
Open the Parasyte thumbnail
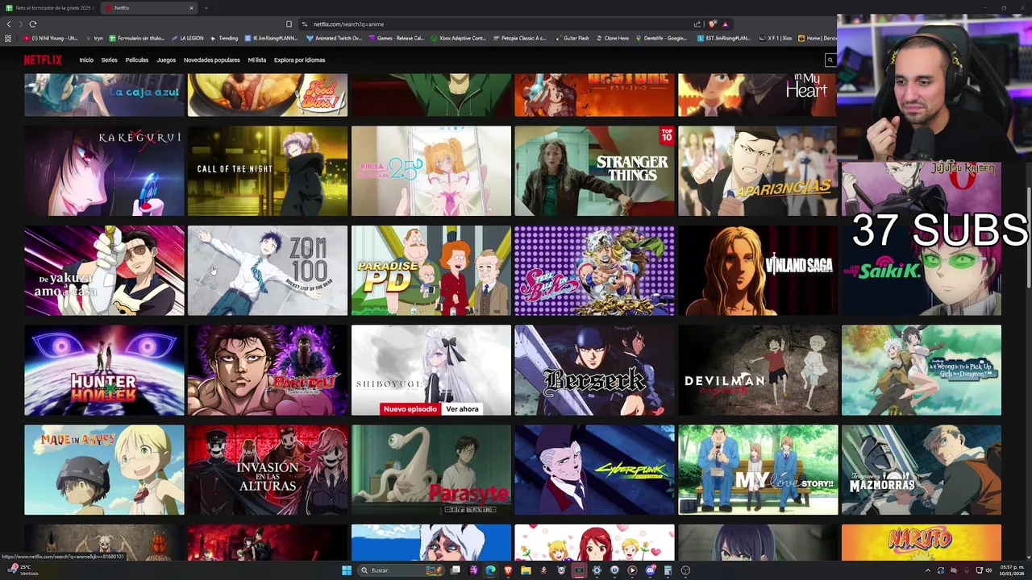click(431, 470)
